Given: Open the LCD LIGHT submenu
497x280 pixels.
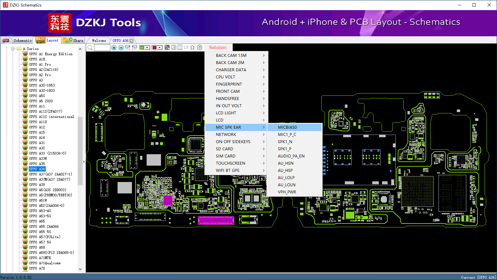Looking at the screenshot, I should (237, 113).
